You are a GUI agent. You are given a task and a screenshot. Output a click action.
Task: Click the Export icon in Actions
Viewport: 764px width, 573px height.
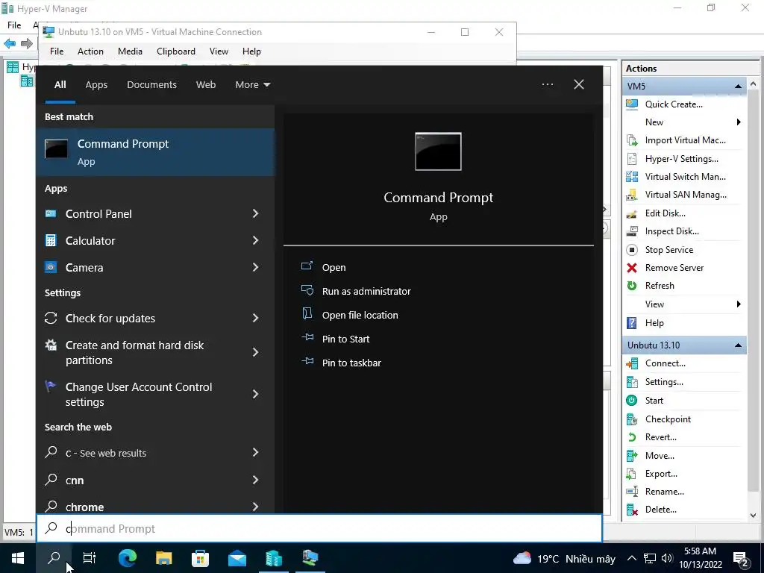pos(632,474)
